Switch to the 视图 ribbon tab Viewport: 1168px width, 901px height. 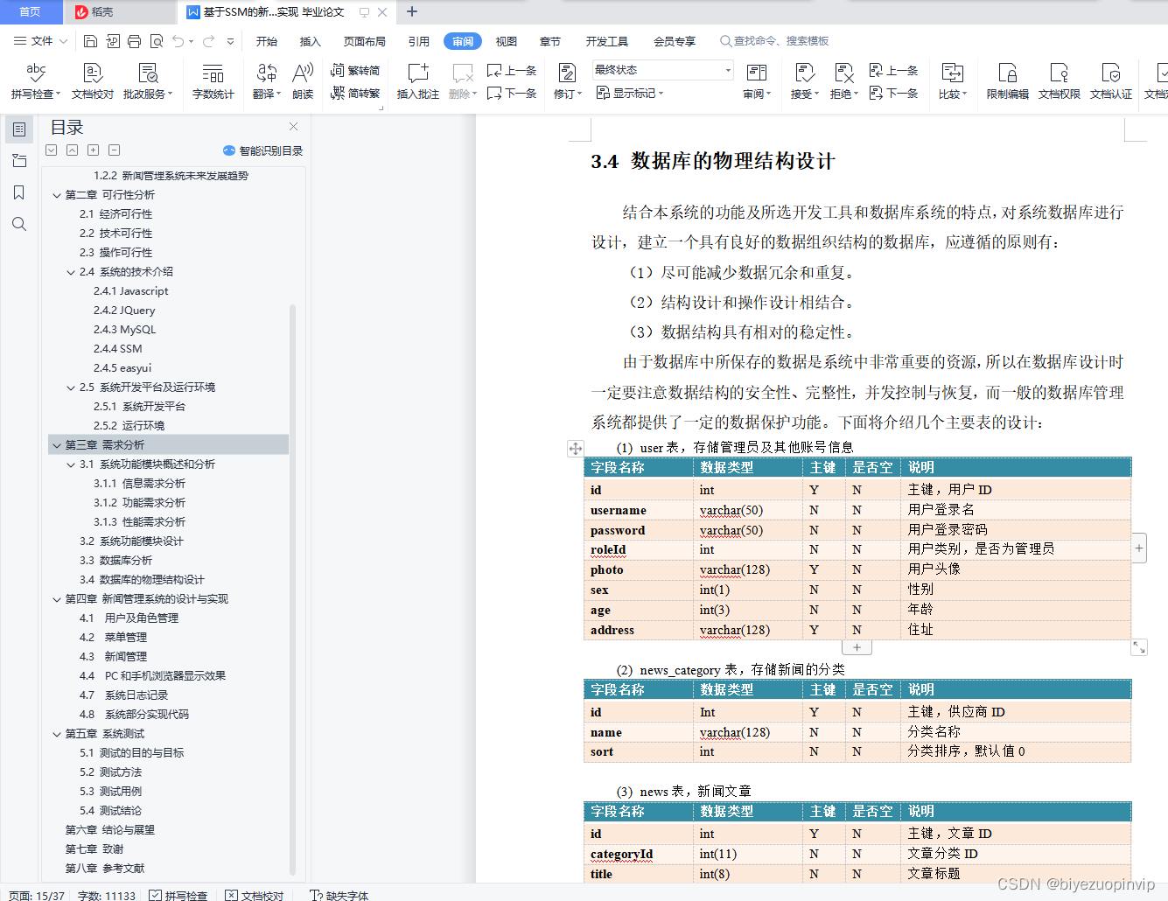point(506,40)
